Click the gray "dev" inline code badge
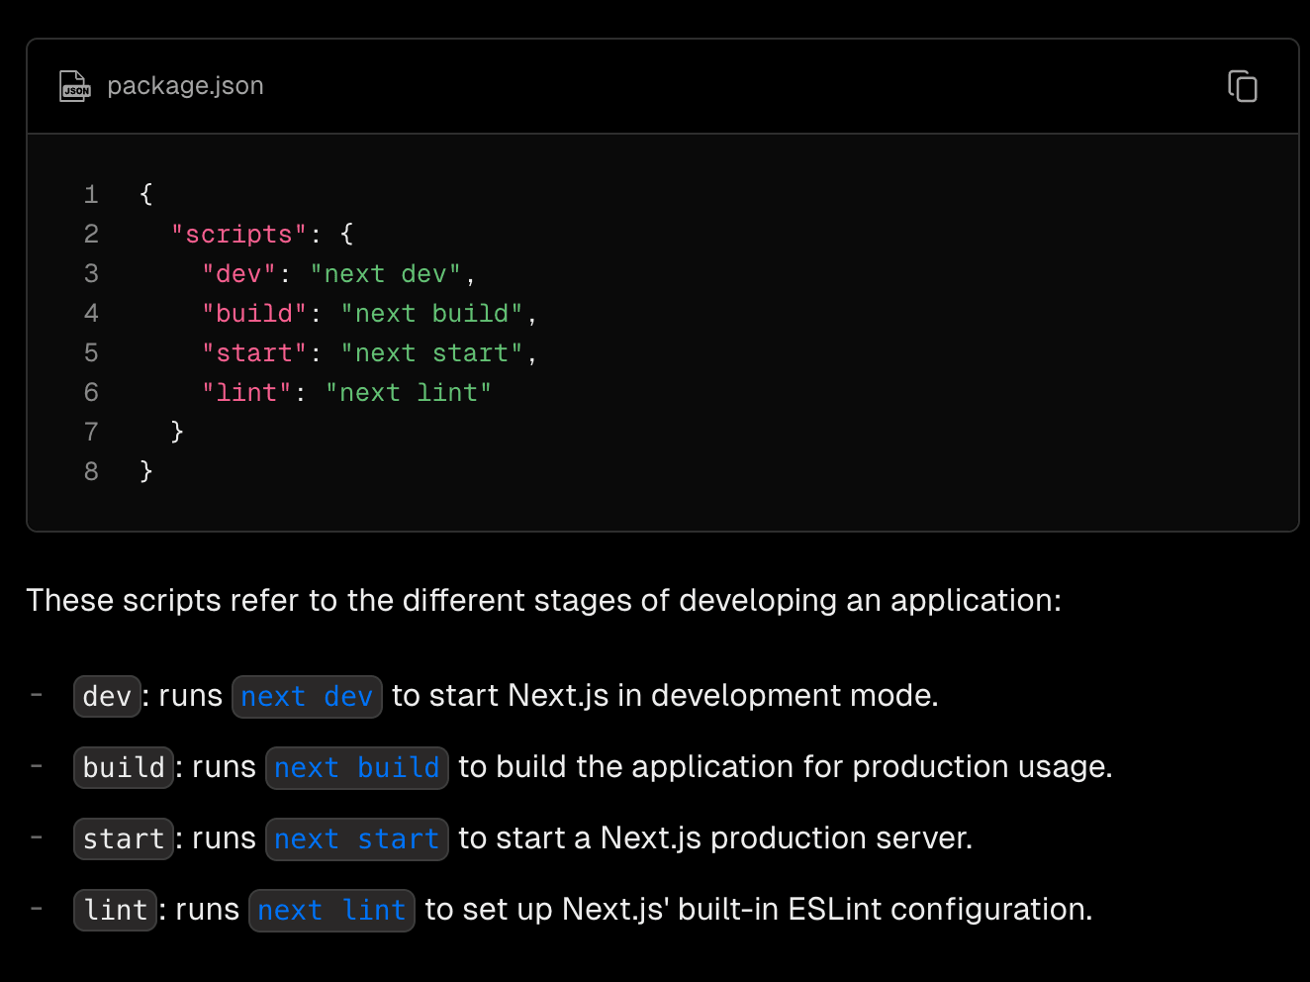Screen dimensions: 1310x982 pyautogui.click(x=107, y=697)
